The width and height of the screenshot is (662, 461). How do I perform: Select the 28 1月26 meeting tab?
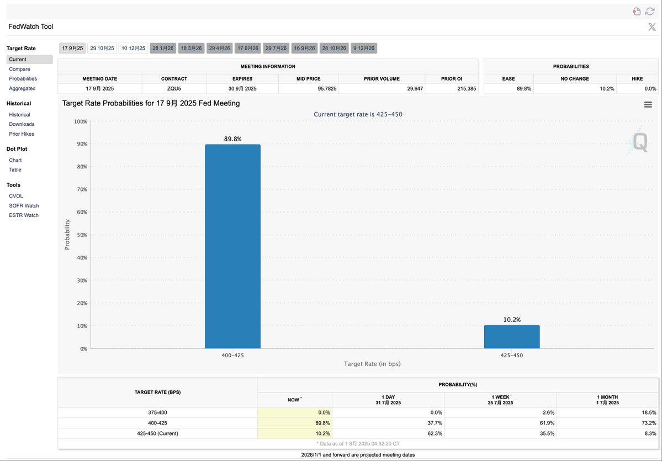click(163, 48)
